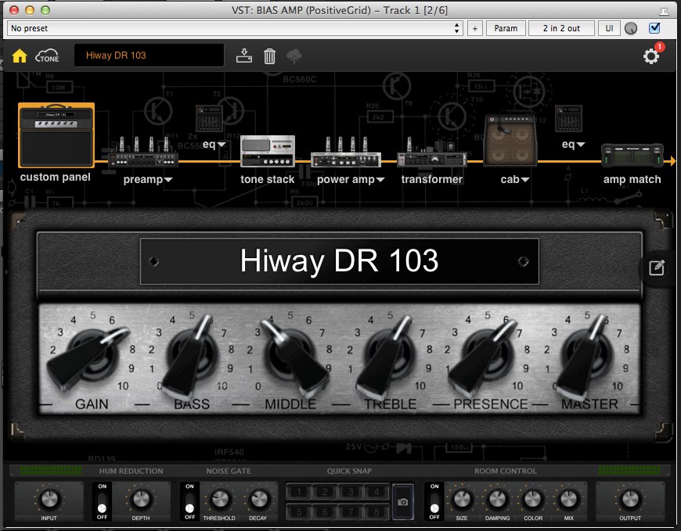Open the 'No preset' dropdown
The image size is (681, 531).
[x=235, y=28]
